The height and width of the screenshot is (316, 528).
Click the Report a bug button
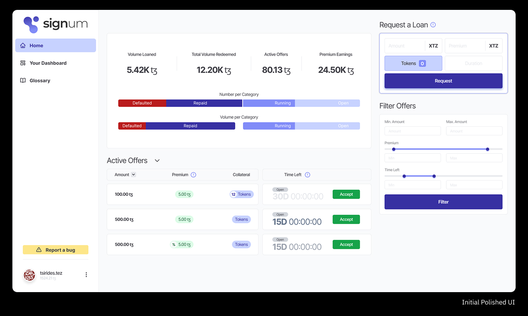pos(55,250)
